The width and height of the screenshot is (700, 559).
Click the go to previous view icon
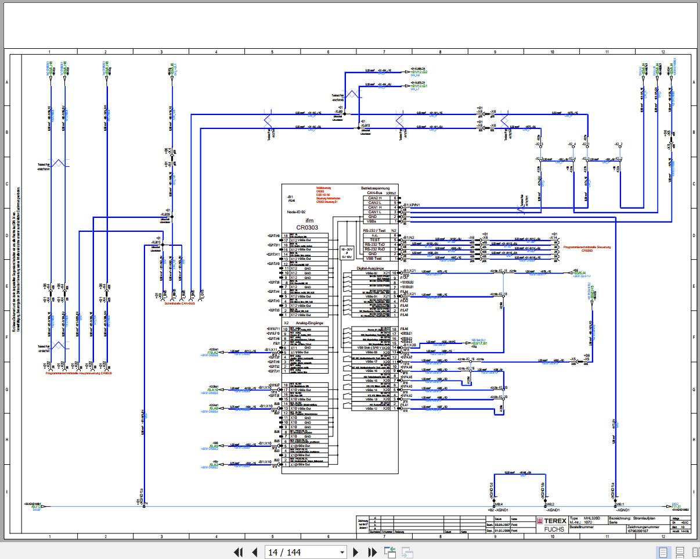point(389,552)
